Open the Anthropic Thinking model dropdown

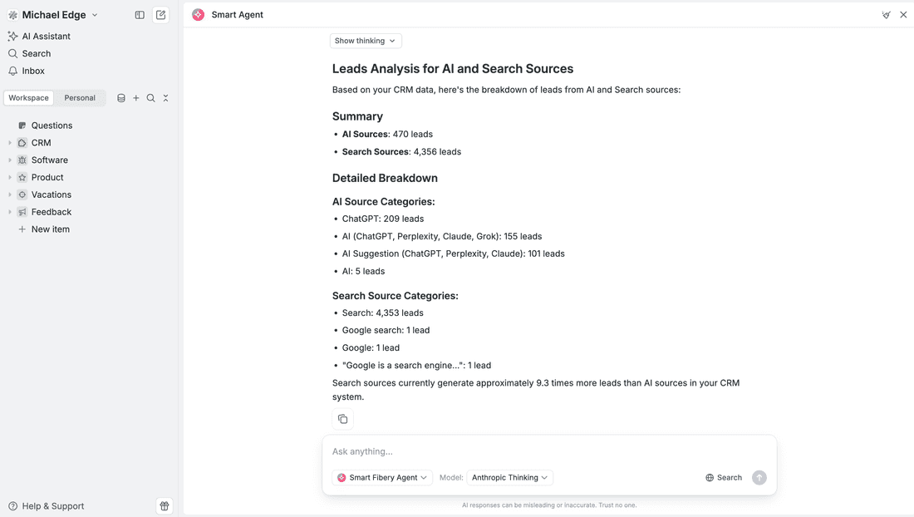pyautogui.click(x=509, y=478)
